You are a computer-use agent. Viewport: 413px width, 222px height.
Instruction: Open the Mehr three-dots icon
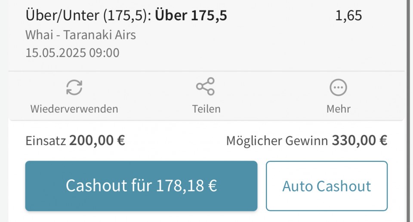pyautogui.click(x=338, y=87)
